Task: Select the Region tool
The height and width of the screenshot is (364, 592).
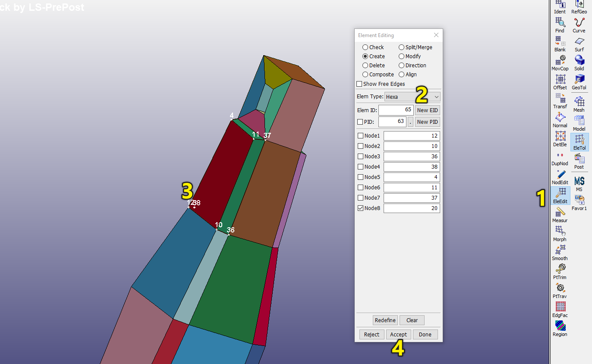Action: 560,329
